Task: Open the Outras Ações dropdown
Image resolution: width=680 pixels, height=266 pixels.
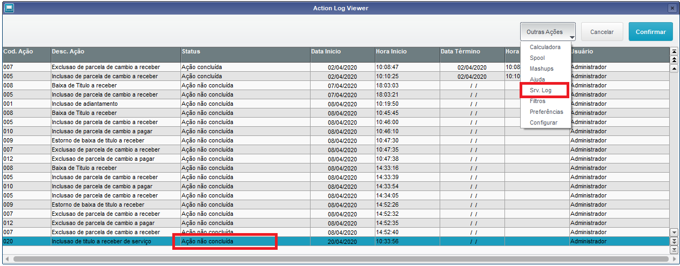Action: pyautogui.click(x=548, y=32)
